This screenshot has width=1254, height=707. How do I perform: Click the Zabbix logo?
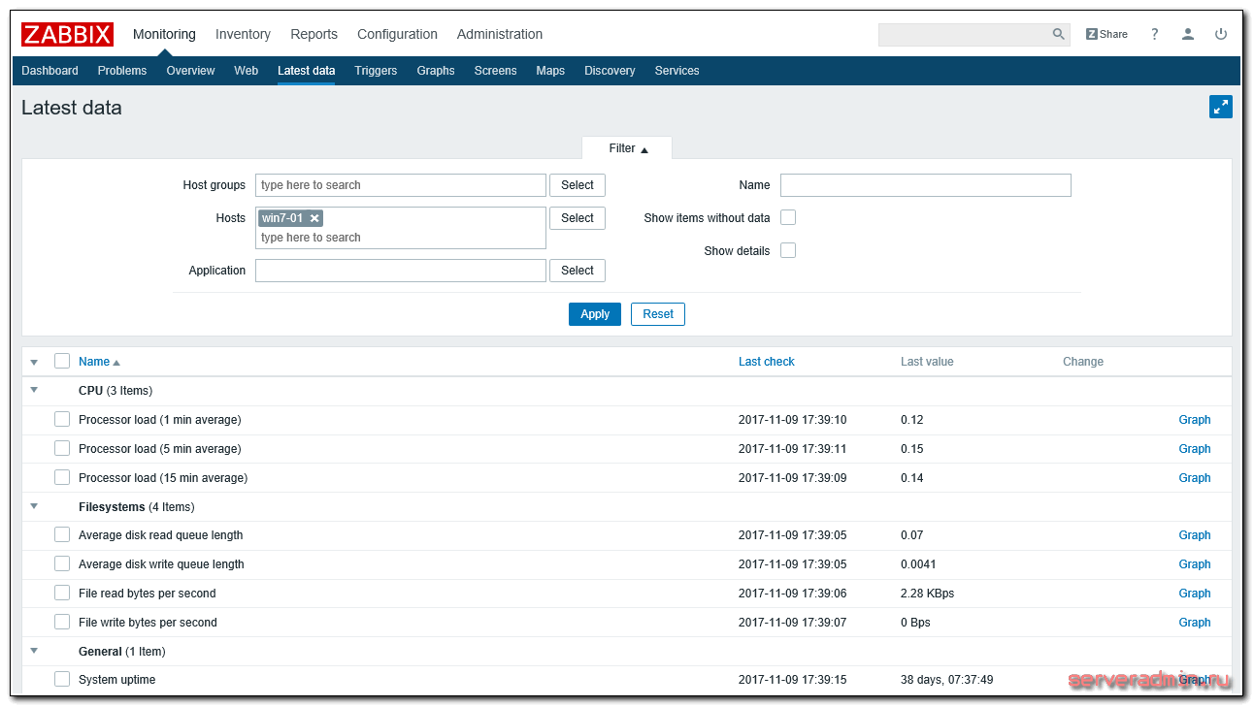point(67,34)
